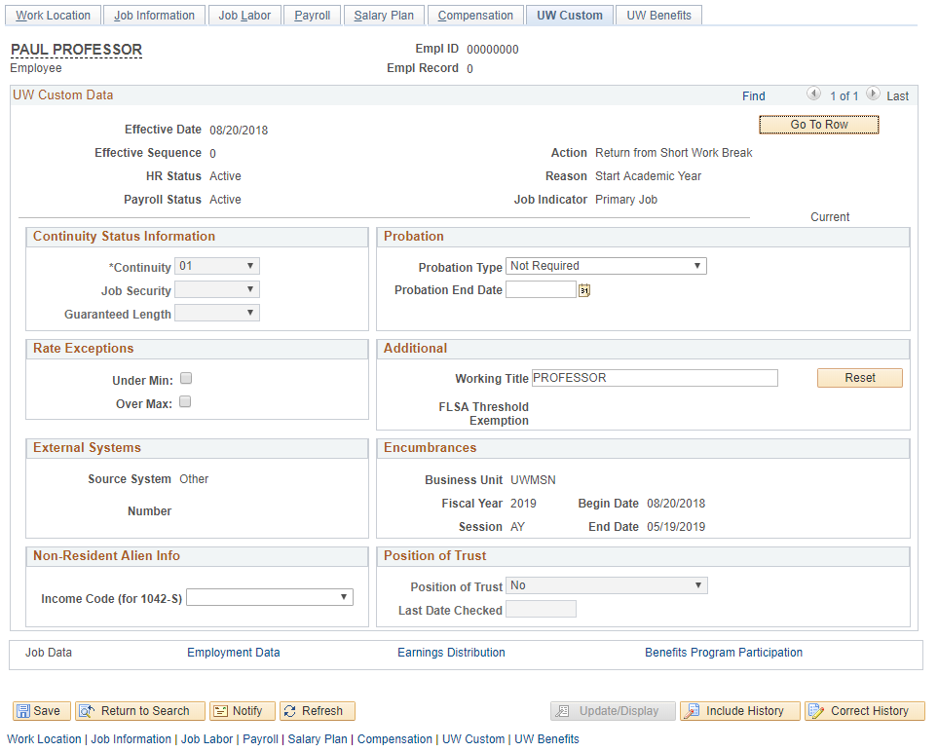Click Work Location link in the footer
The width and height of the screenshot is (938, 752).
44,738
